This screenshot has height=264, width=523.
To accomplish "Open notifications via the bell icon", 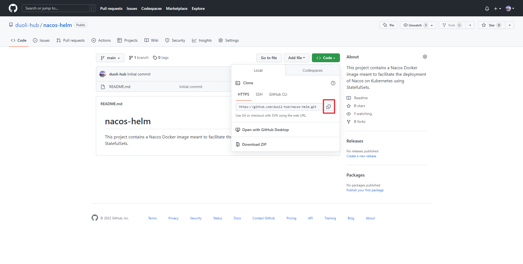I will click(x=487, y=8).
